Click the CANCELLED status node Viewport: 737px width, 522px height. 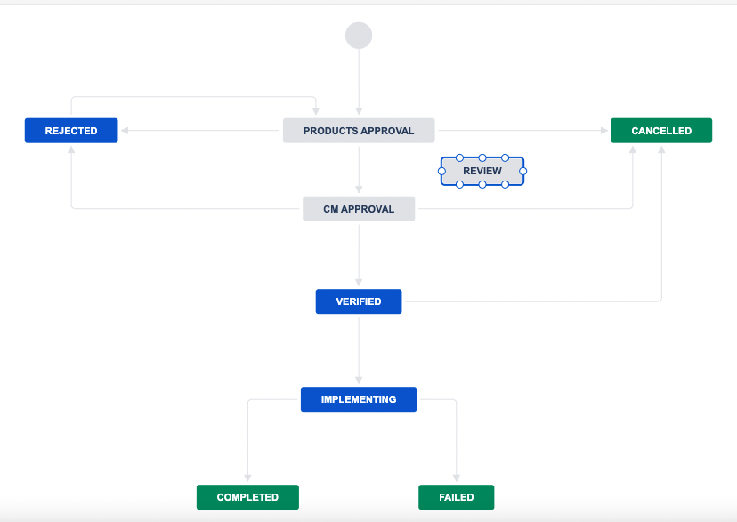tap(661, 130)
